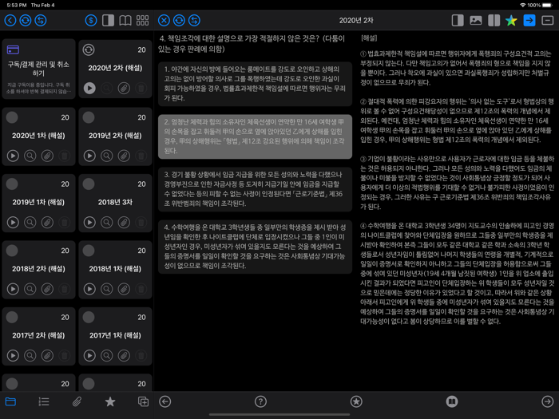This screenshot has height=419, width=559.
Task: Play the 2017년 2차 (해설) exam
Action: (13, 355)
